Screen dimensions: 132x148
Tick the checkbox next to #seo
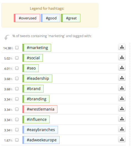pos(17,68)
